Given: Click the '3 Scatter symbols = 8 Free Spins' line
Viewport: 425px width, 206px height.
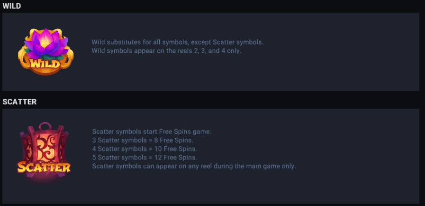Looking at the screenshot, I should (143, 140).
